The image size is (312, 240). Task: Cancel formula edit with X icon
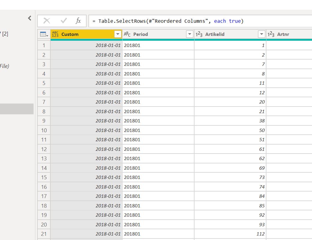click(47, 21)
